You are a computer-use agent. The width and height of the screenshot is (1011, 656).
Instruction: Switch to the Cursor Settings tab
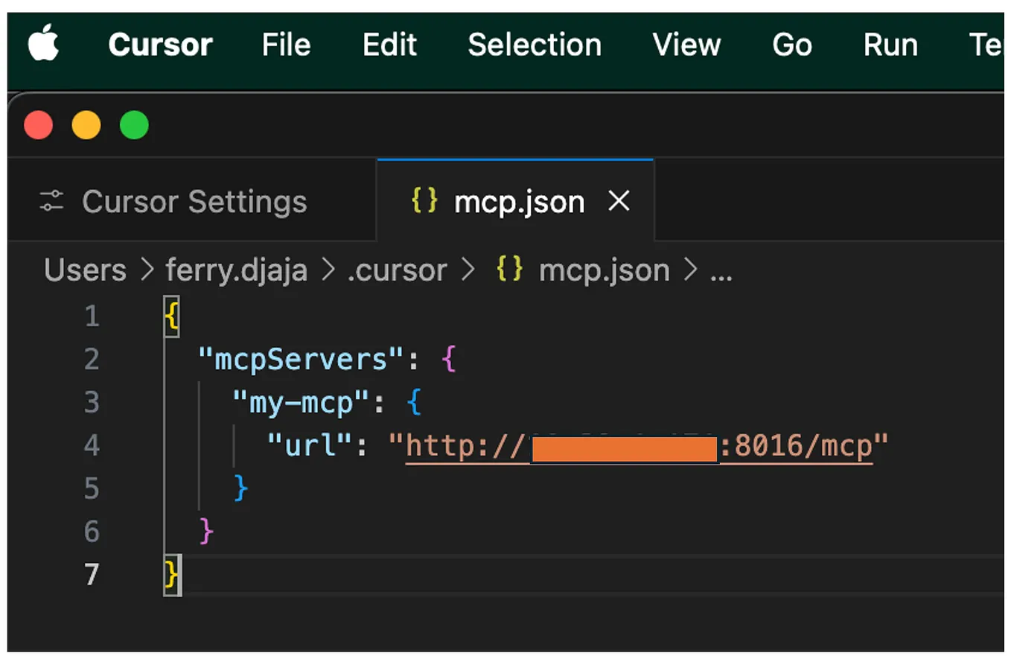(x=194, y=200)
